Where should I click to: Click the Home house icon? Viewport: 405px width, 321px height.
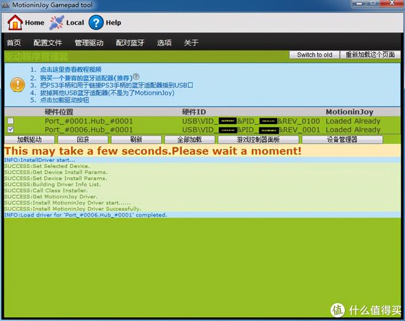pos(15,23)
